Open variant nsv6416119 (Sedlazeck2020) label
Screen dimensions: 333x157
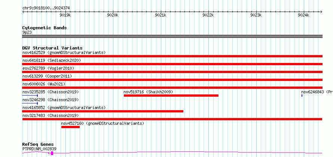pos(52,60)
